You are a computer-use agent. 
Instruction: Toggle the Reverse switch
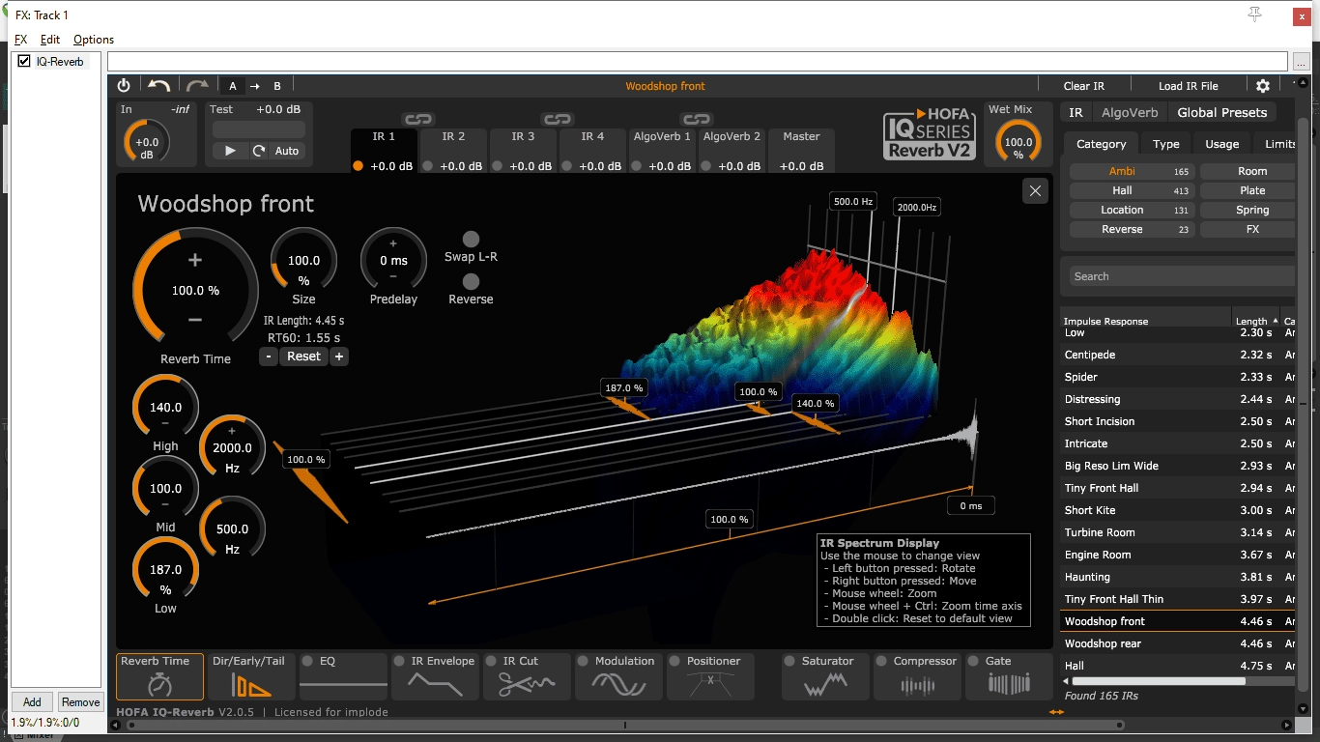[471, 282]
